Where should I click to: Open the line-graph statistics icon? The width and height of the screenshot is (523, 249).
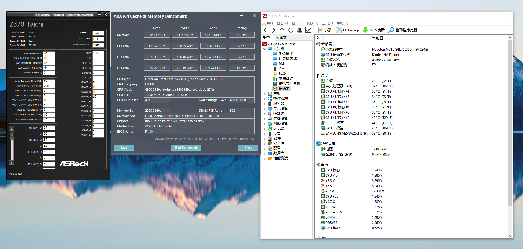click(308, 30)
